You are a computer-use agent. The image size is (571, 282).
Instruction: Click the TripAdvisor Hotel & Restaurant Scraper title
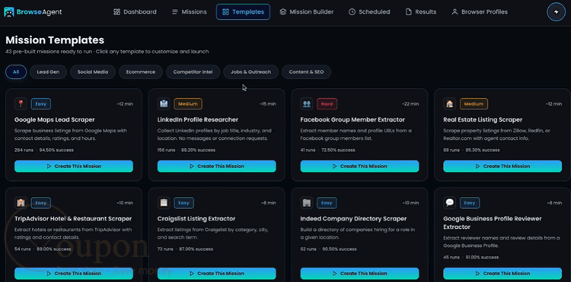coord(73,219)
